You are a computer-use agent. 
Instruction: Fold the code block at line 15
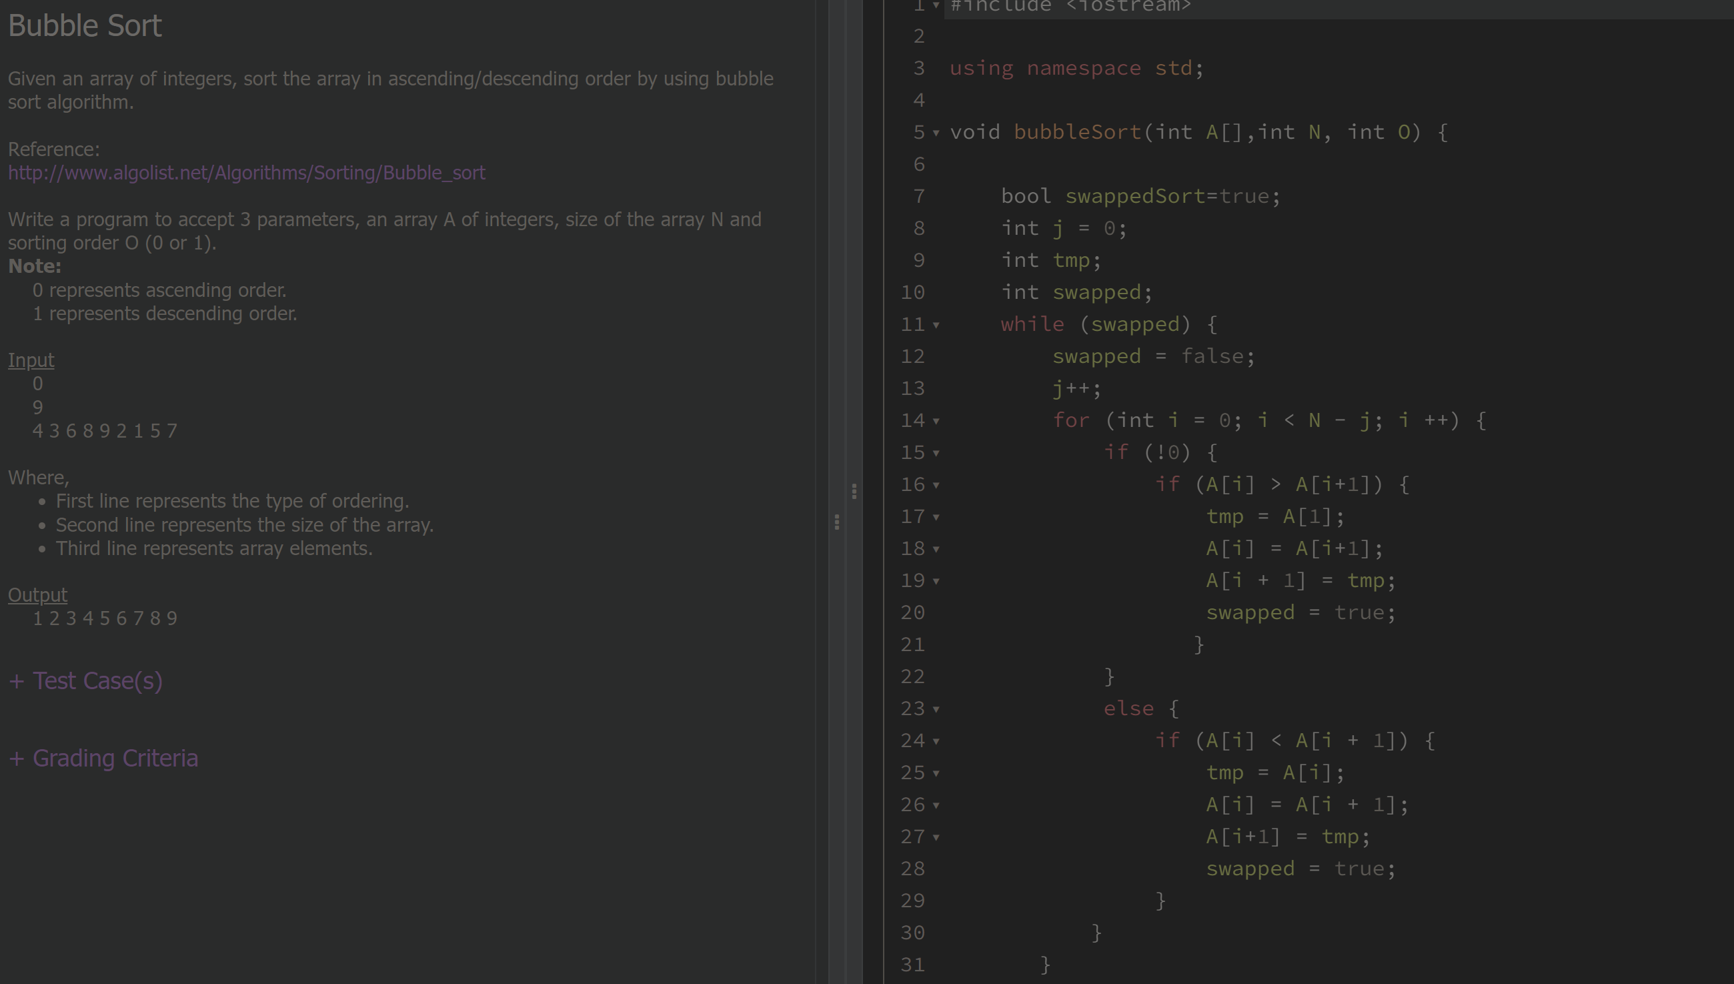(x=936, y=453)
